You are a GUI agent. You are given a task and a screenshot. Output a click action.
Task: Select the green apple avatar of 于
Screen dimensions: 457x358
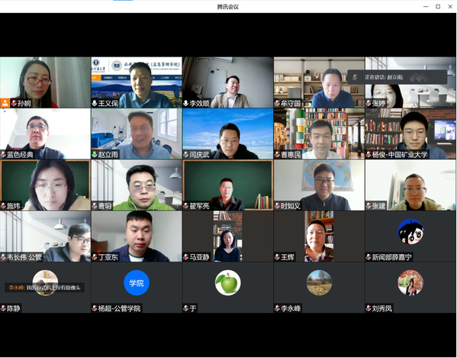tap(228, 282)
